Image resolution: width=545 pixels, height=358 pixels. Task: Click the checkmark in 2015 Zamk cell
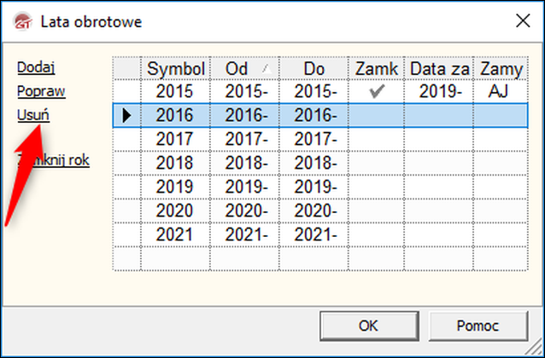[376, 91]
